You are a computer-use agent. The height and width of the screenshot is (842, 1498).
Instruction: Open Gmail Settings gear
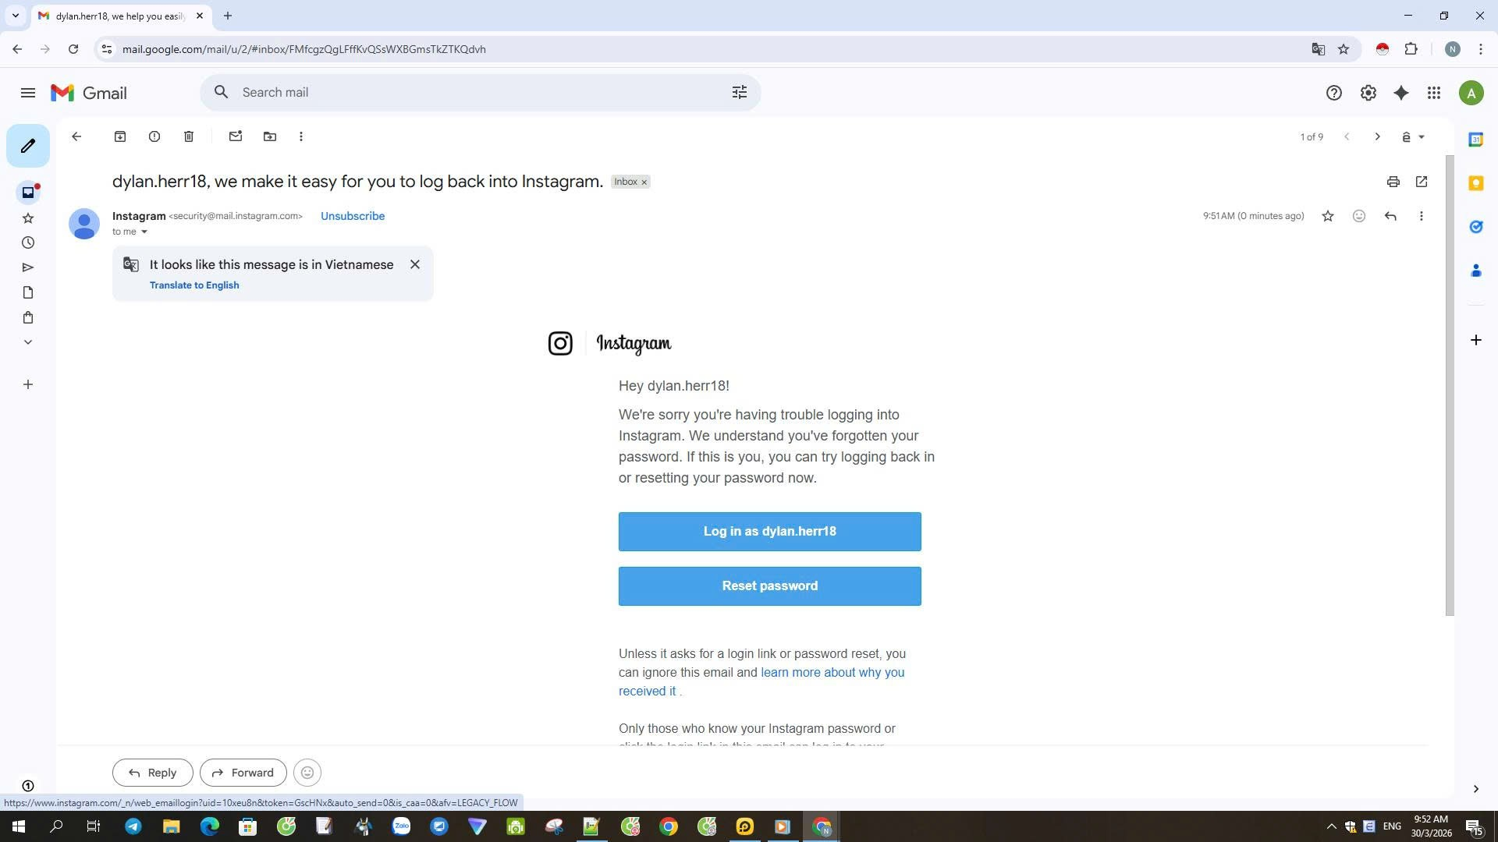click(1368, 94)
